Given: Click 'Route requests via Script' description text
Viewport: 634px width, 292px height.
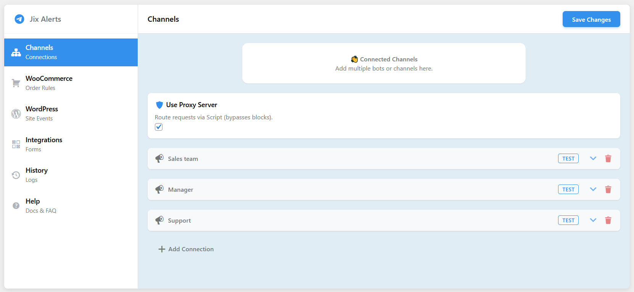Looking at the screenshot, I should (214, 117).
